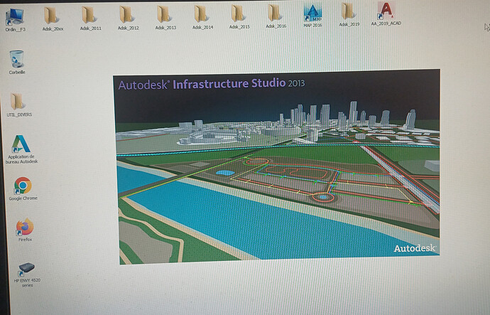Click the Autodesk logo on the splash screen
Image resolution: width=490 pixels, height=315 pixels.
click(x=415, y=248)
